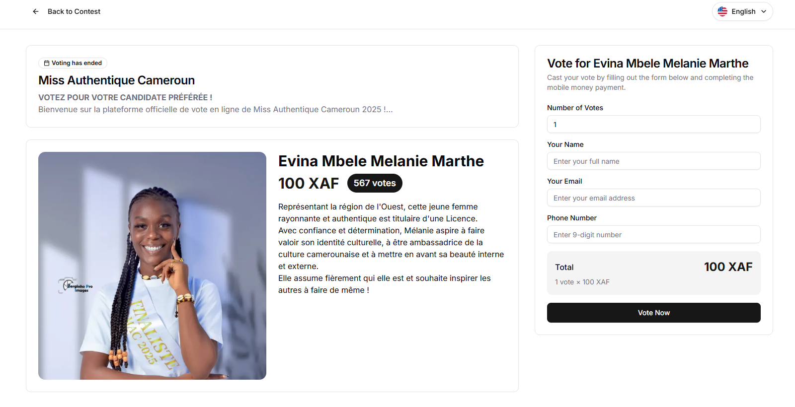Expand the English language dropdown chevron
Screen dimensions: 795x407
(x=764, y=11)
